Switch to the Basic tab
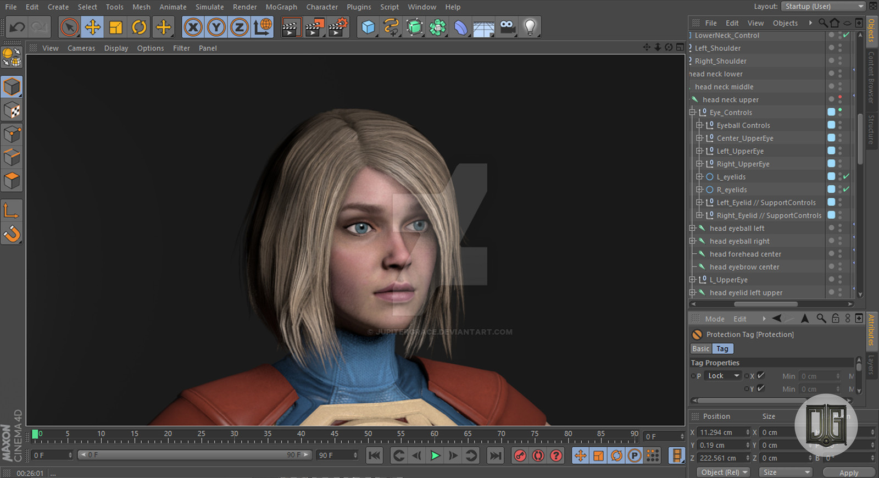This screenshot has height=478, width=879. pyautogui.click(x=700, y=348)
